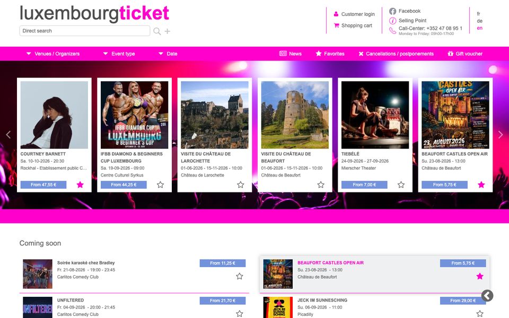Unfavorite Beaufort Castles Open Air list star
Image resolution: width=509 pixels, height=318 pixels.
pos(480,276)
